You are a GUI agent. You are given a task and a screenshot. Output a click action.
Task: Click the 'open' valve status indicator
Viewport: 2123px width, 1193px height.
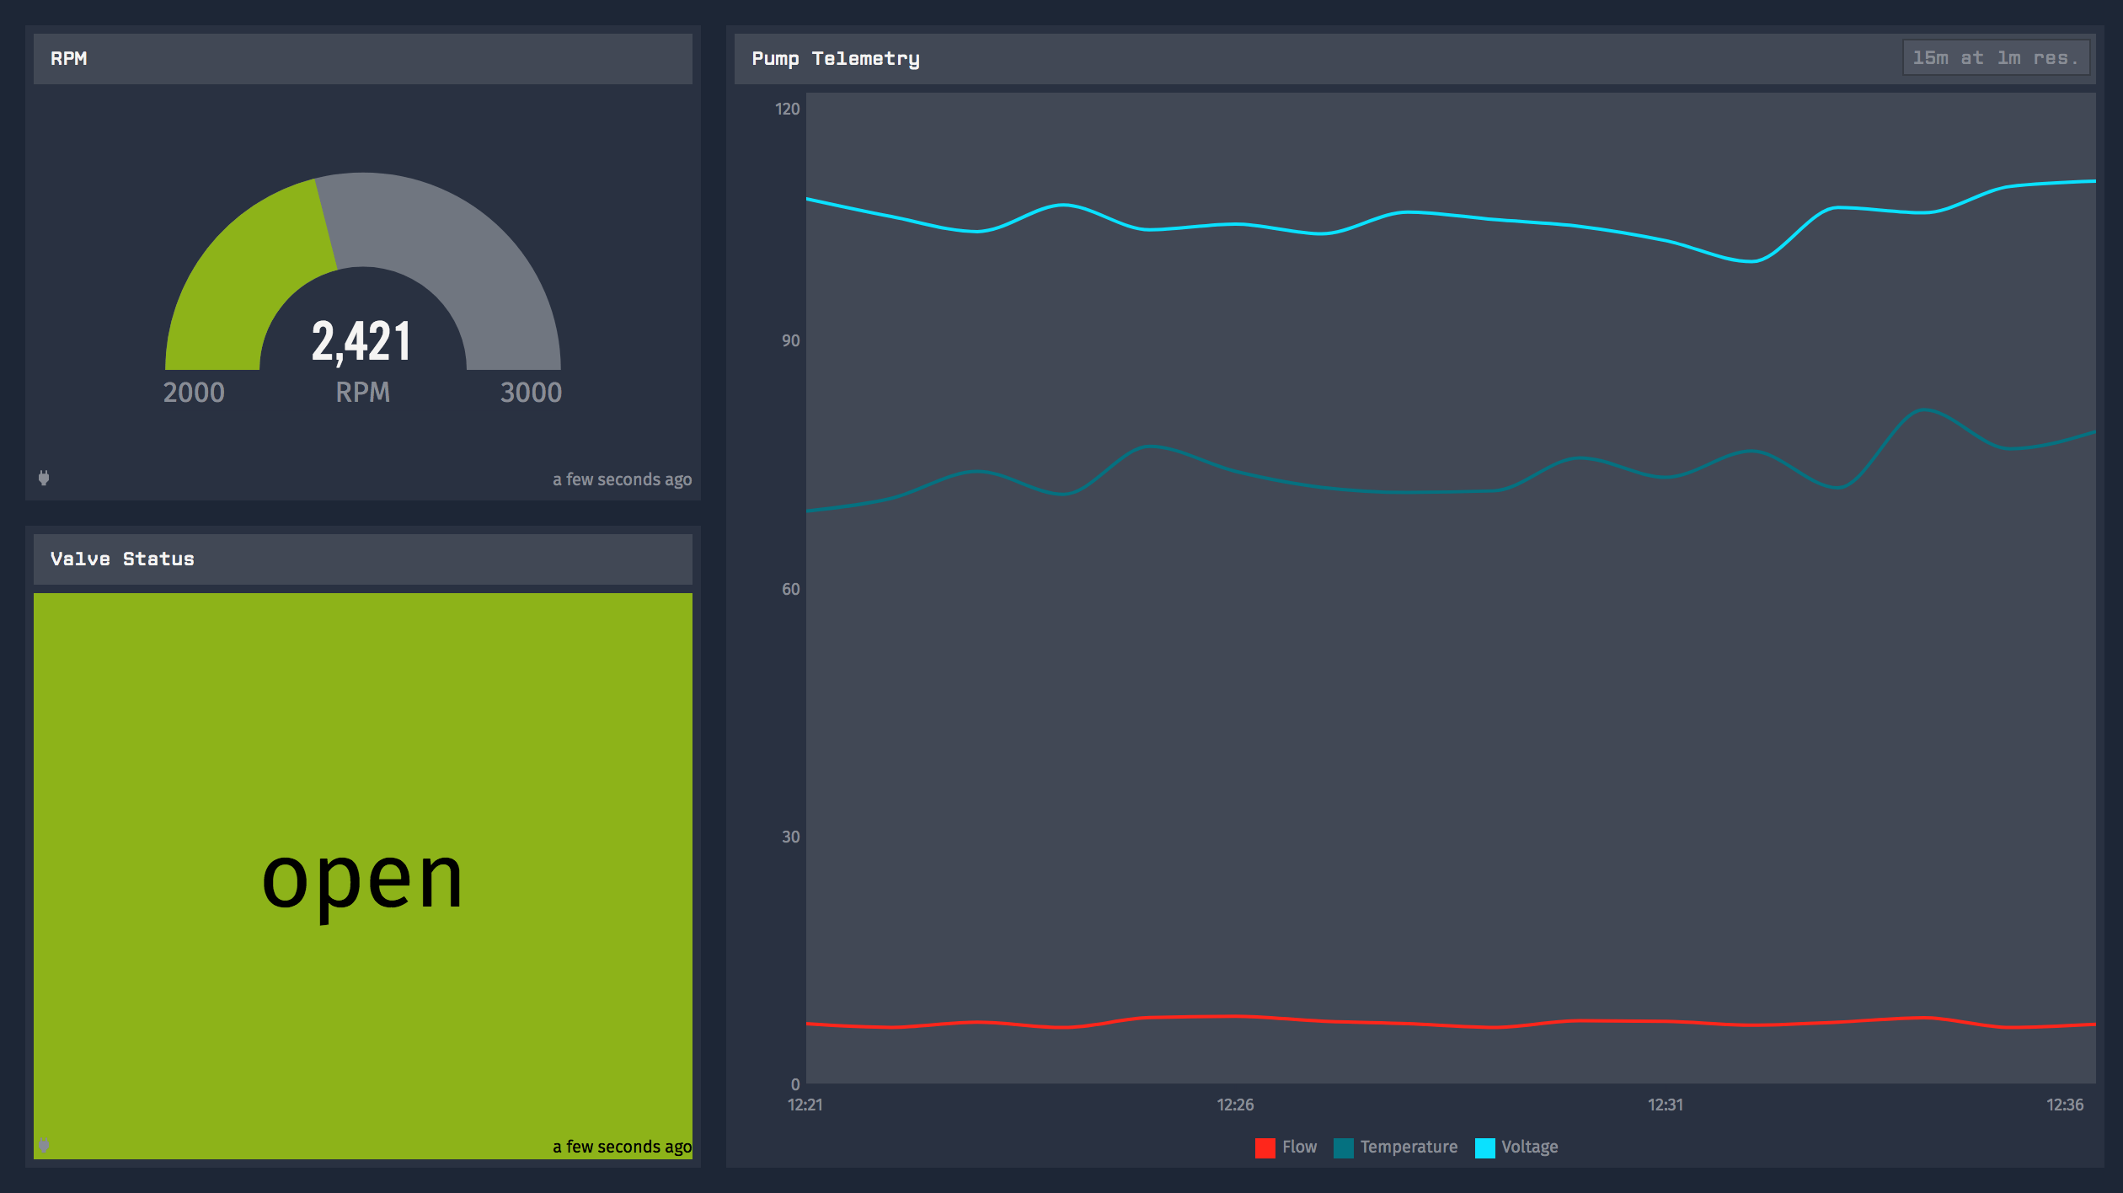pyautogui.click(x=363, y=876)
